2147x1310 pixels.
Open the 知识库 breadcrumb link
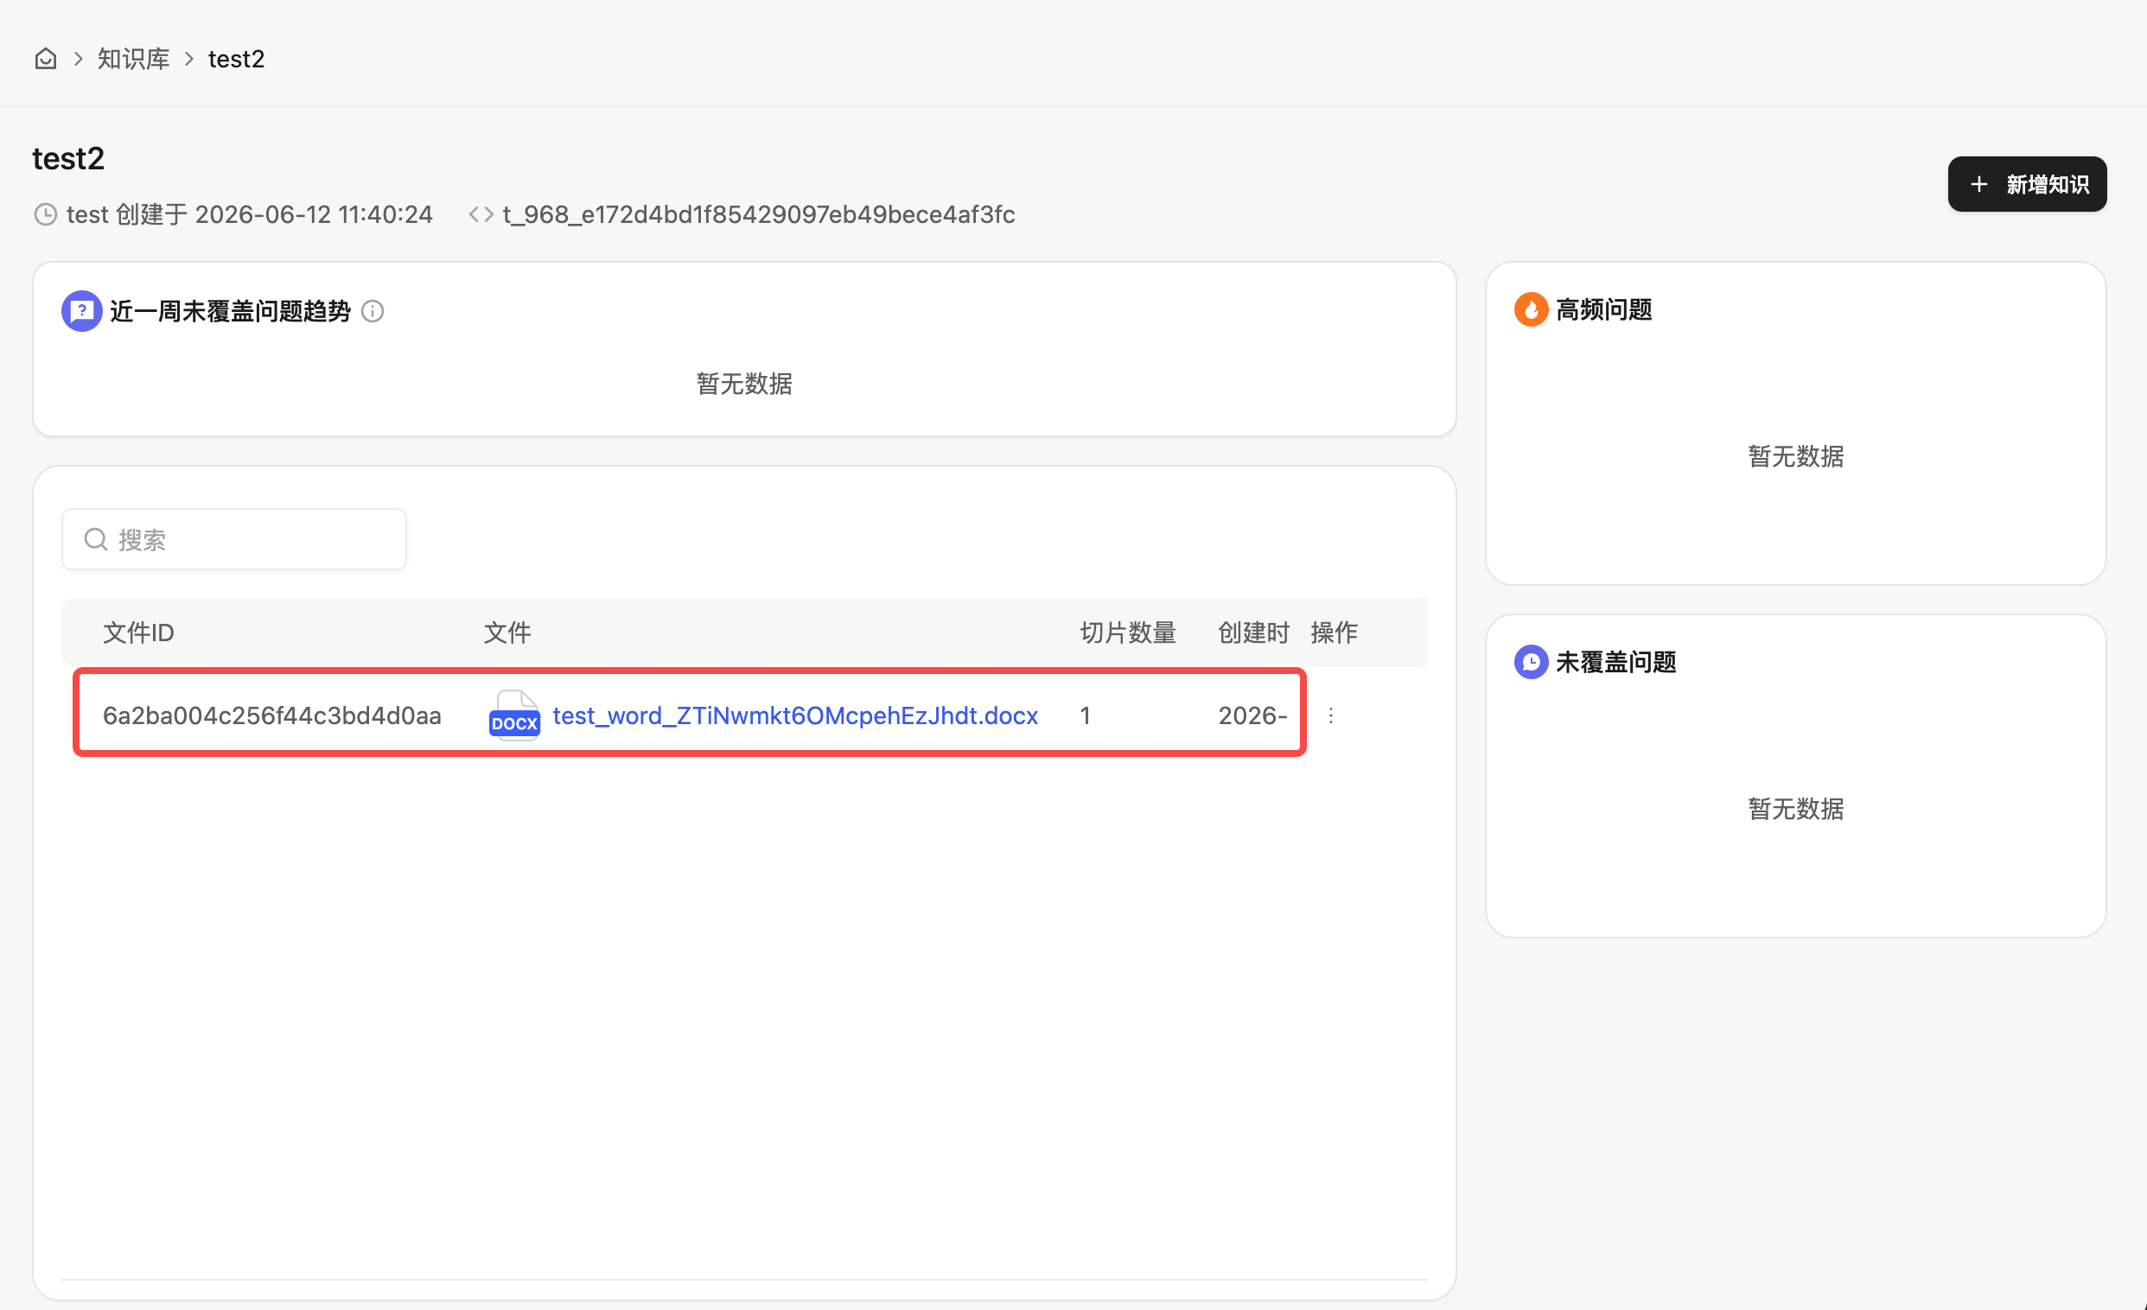click(x=133, y=59)
